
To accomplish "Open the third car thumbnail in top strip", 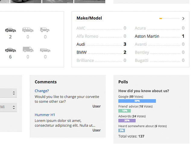I will pyautogui.click(x=58, y=1).
